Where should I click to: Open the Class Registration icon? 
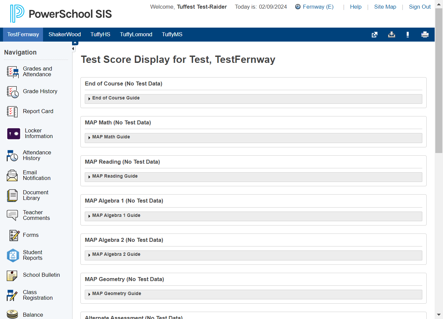(x=12, y=295)
